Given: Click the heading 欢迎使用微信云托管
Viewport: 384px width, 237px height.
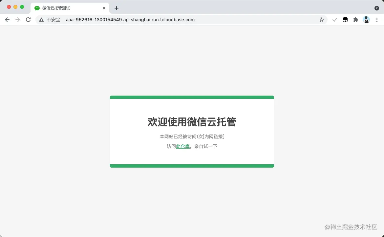Looking at the screenshot, I should click(192, 122).
